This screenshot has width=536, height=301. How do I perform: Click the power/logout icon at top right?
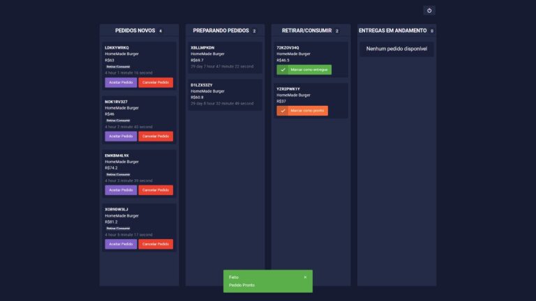click(x=429, y=10)
